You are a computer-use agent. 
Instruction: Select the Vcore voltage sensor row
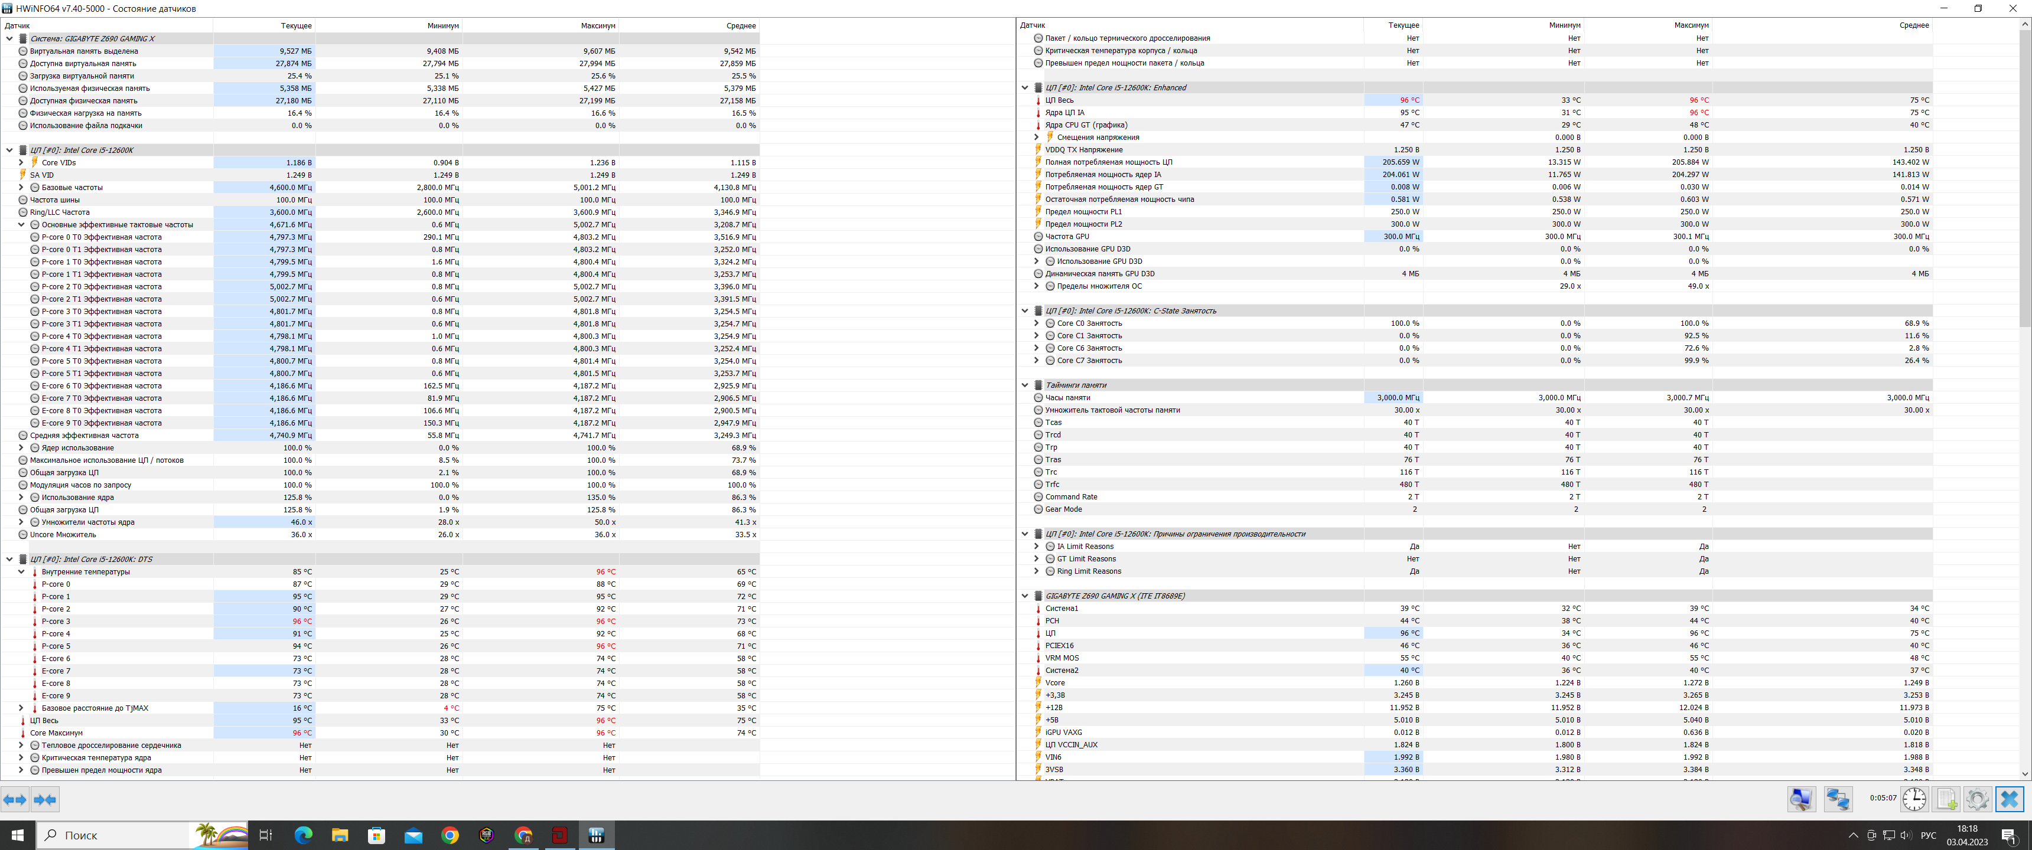(x=1054, y=683)
